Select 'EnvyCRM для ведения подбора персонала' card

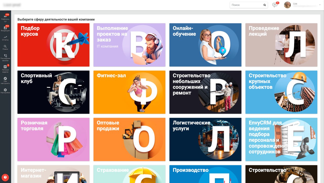pos(281,139)
